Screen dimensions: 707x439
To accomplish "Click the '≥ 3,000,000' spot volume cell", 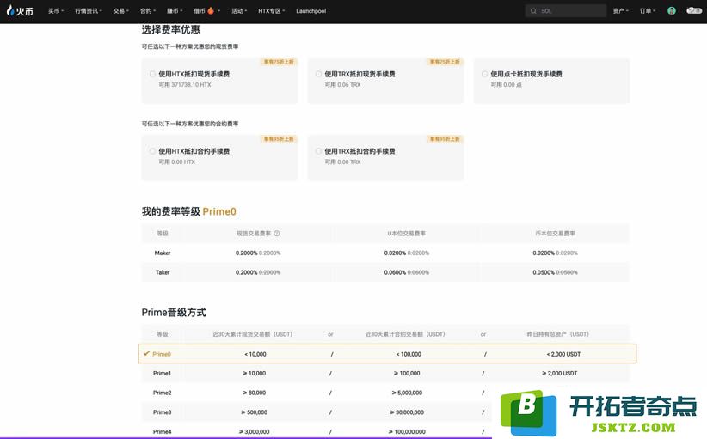I will coord(255,431).
